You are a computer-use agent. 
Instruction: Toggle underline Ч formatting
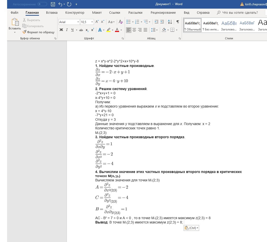(x=72, y=30)
